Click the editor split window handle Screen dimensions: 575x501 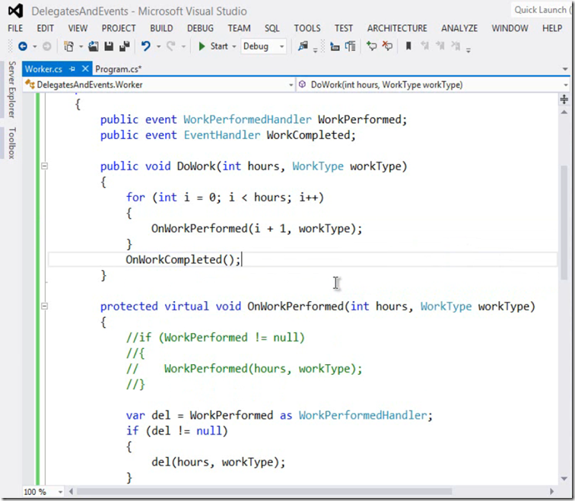(x=564, y=100)
